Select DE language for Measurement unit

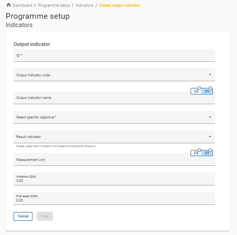[x=196, y=153]
